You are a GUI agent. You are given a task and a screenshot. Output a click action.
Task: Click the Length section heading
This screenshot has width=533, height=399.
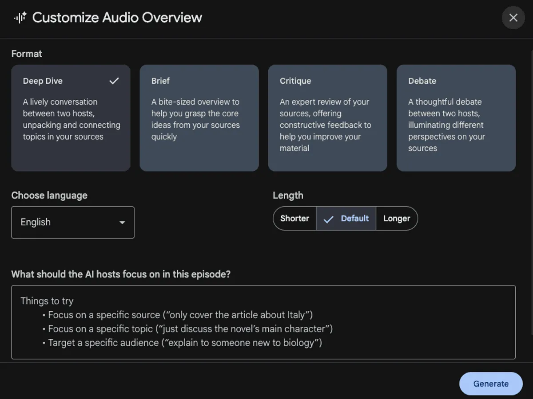pyautogui.click(x=288, y=196)
